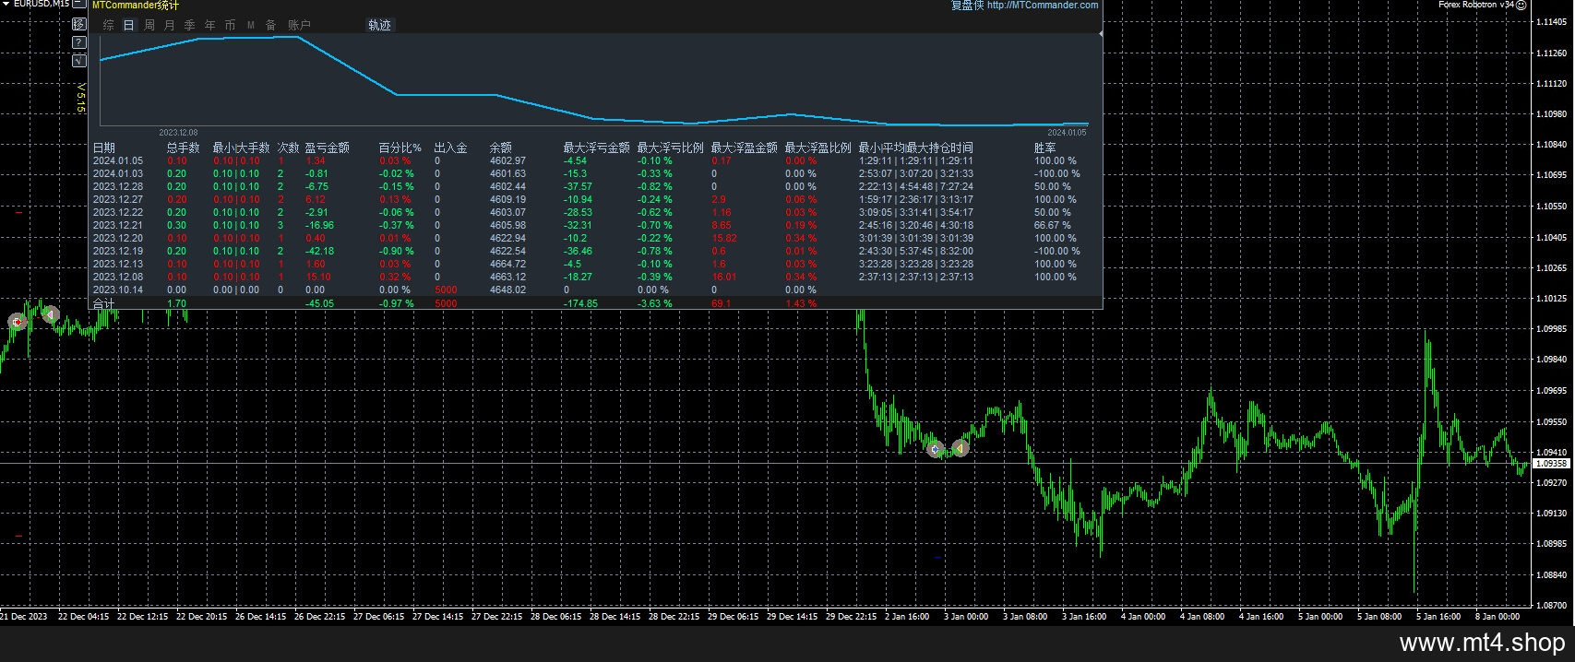
Task: Switch to the 季 quarterly tab
Action: pyautogui.click(x=189, y=25)
